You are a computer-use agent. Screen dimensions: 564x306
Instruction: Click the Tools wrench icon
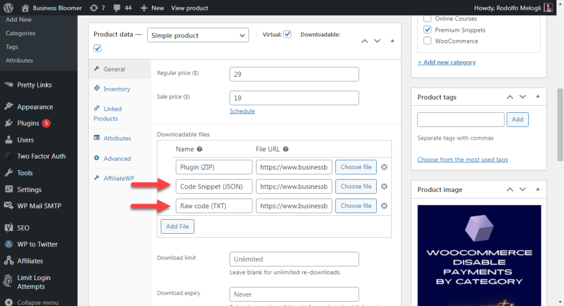pos(9,173)
